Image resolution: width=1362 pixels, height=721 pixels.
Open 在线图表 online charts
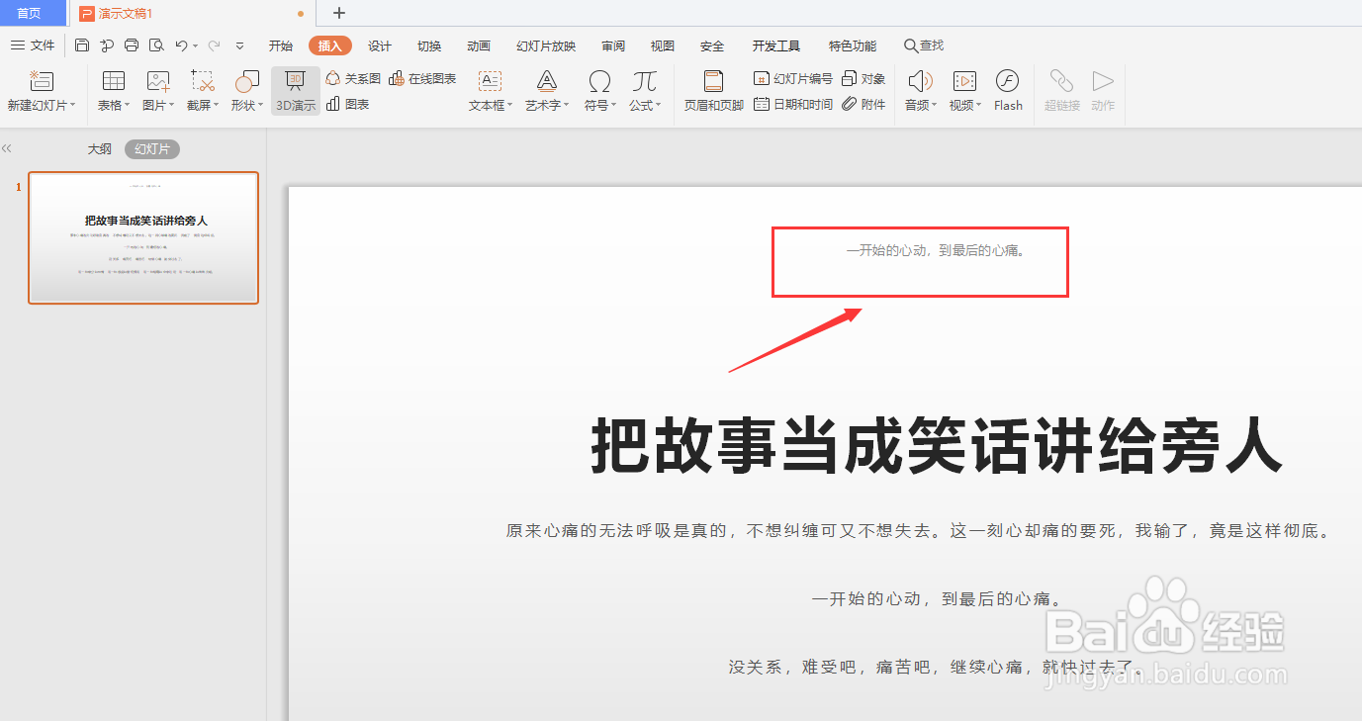click(422, 78)
